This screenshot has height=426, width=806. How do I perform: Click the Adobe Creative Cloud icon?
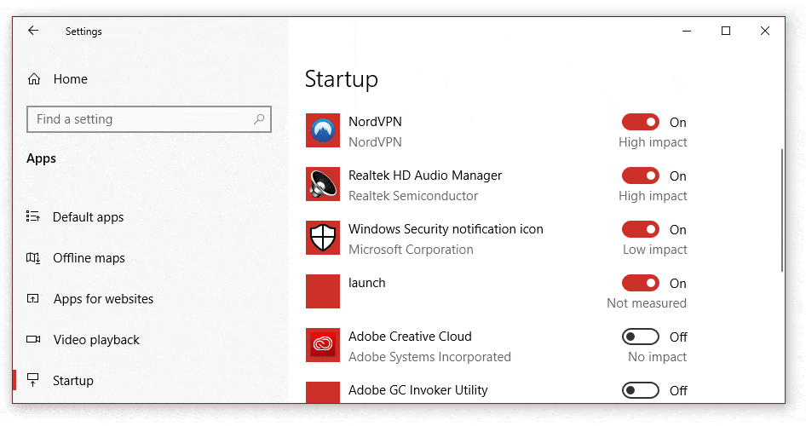323,345
